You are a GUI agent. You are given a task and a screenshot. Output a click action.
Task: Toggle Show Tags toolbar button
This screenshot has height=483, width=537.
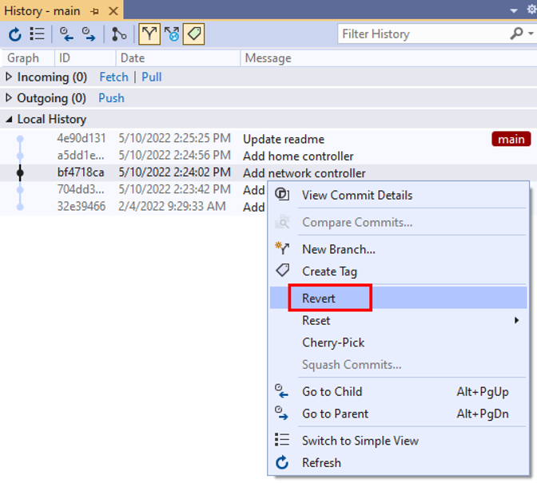(194, 34)
